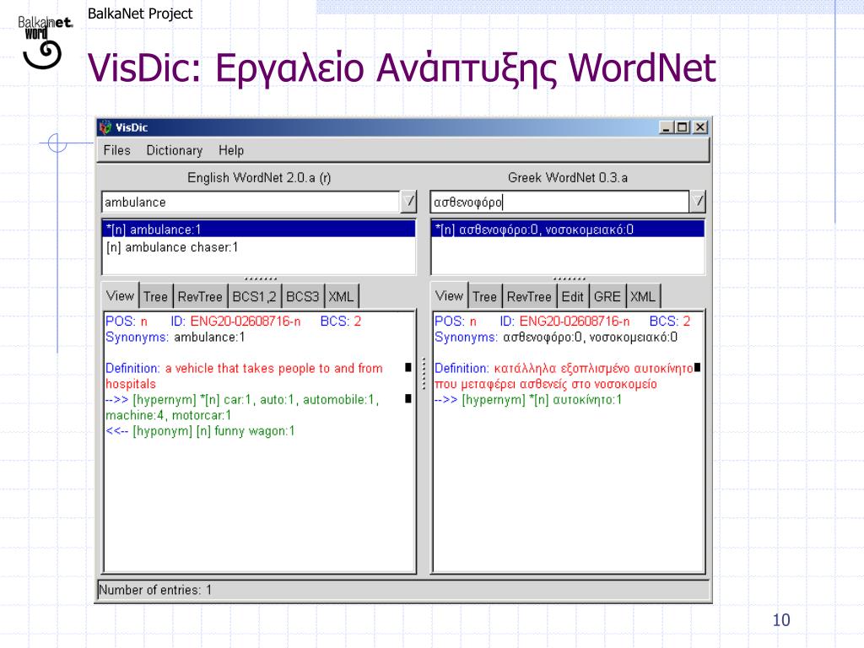This screenshot has width=864, height=648.
Task: Open the Dictionary menu
Action: click(174, 150)
